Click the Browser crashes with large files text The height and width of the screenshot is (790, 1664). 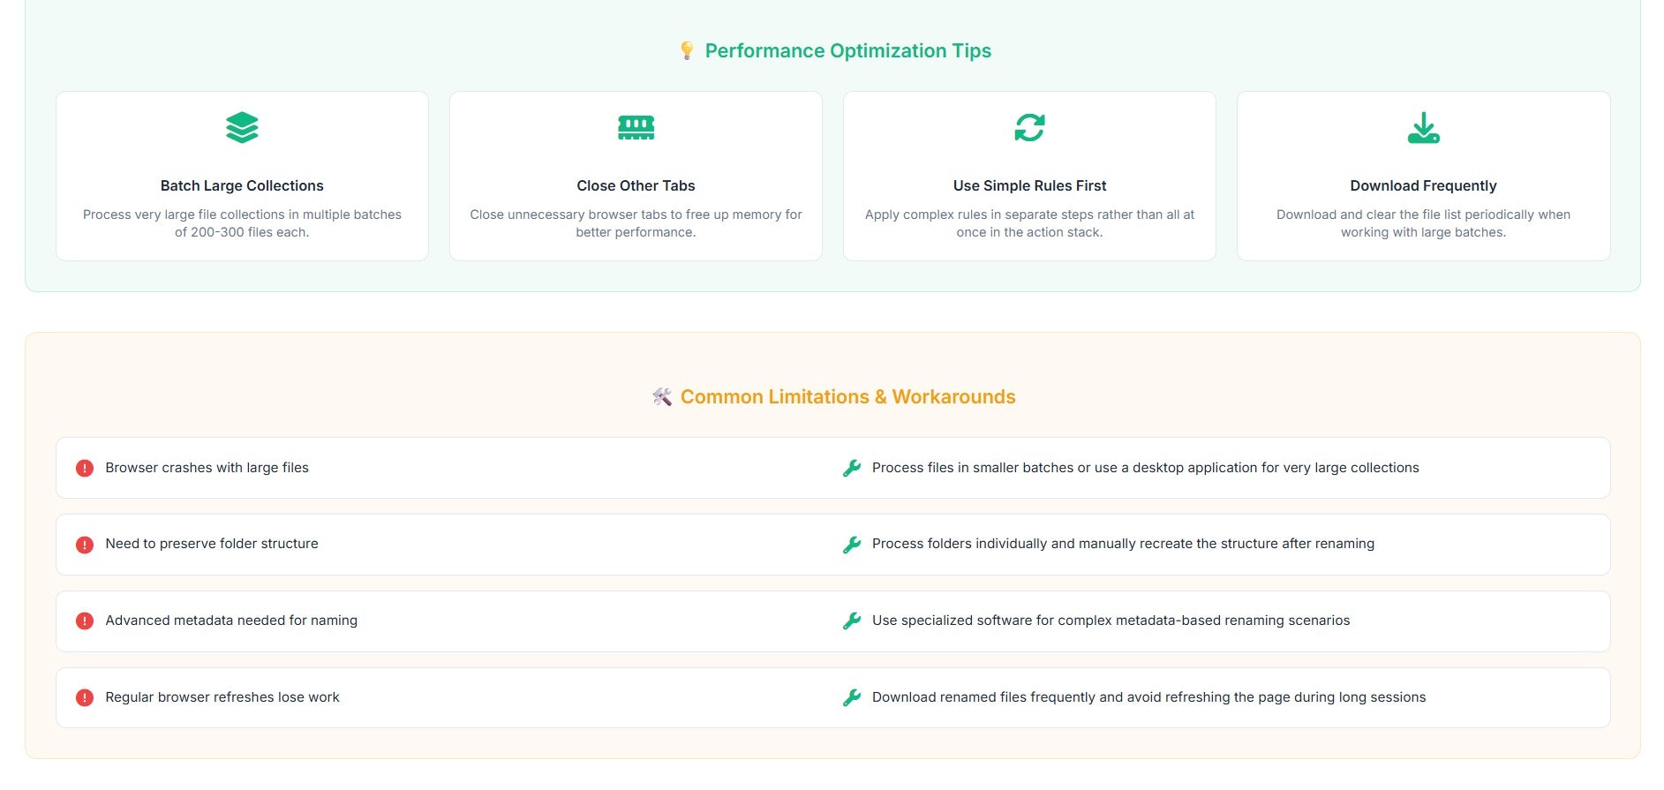click(x=207, y=468)
